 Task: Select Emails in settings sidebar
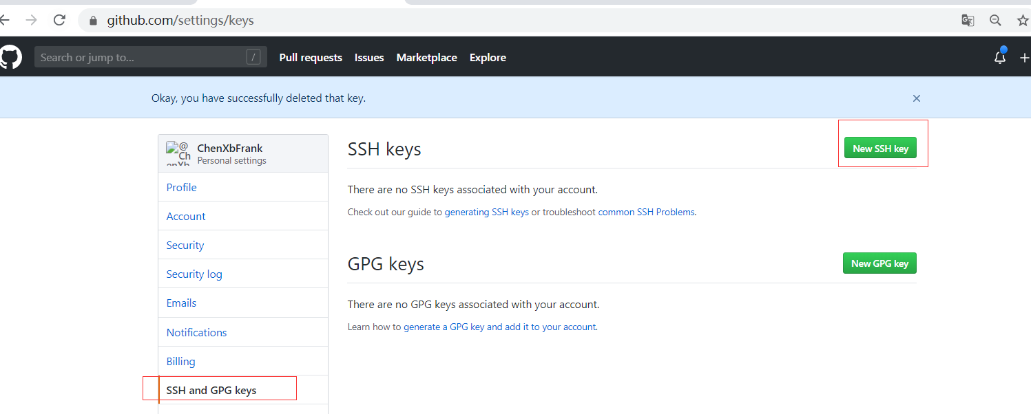pos(243,303)
